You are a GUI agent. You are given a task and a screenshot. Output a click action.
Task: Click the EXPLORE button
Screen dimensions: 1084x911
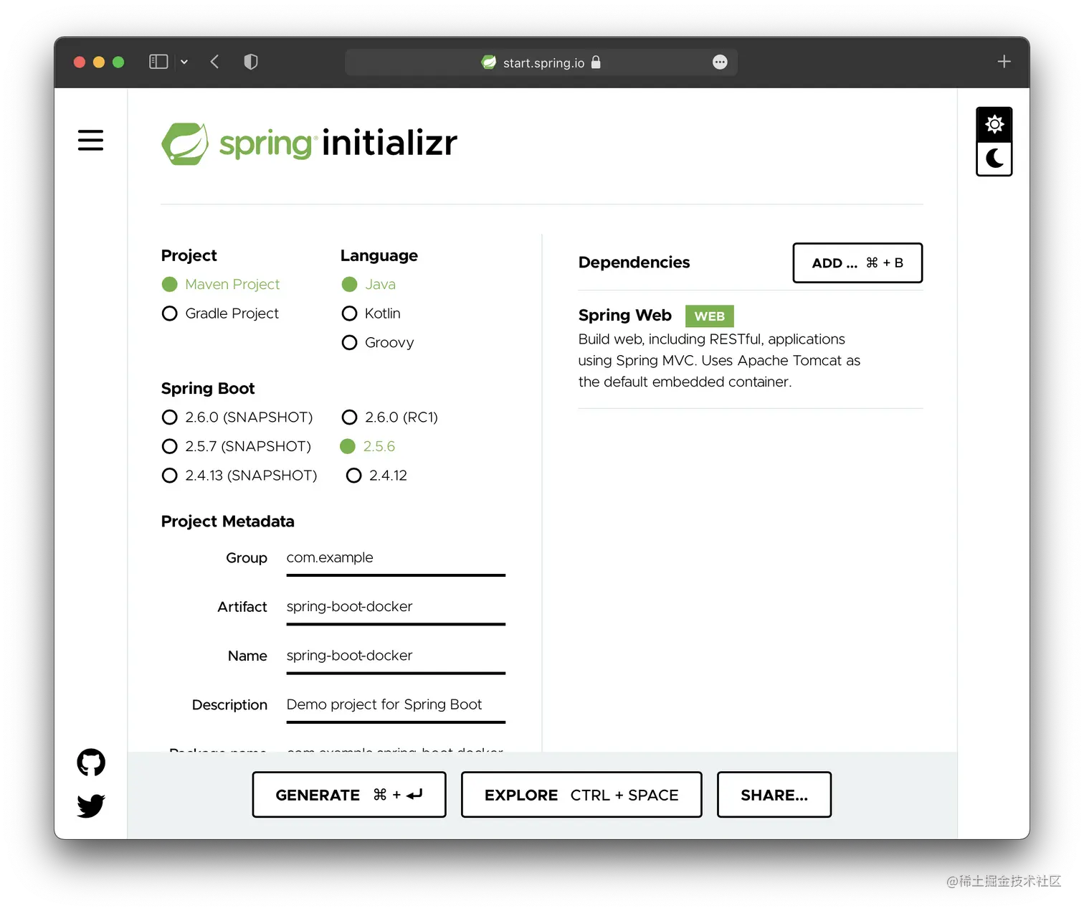[581, 794]
